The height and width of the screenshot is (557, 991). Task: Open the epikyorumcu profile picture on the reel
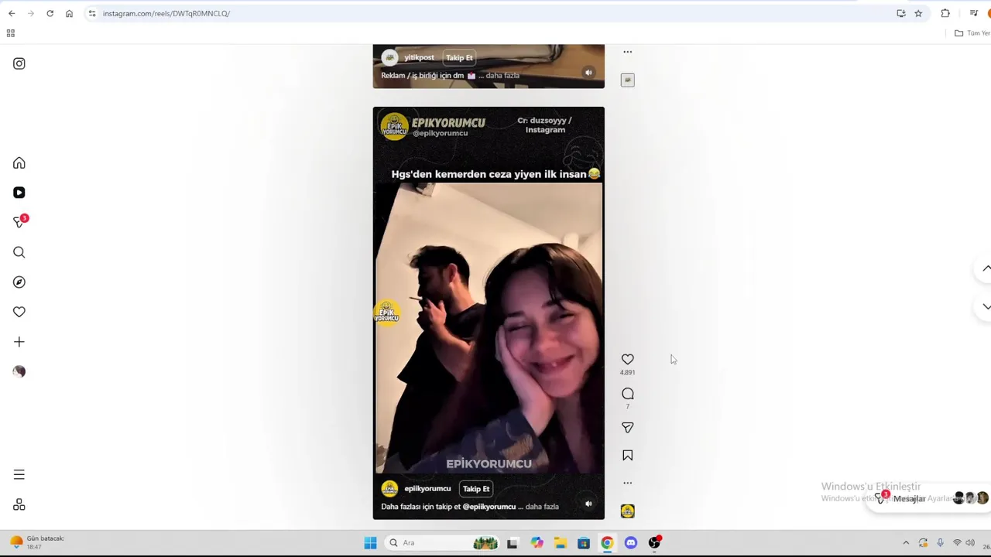coord(389,489)
